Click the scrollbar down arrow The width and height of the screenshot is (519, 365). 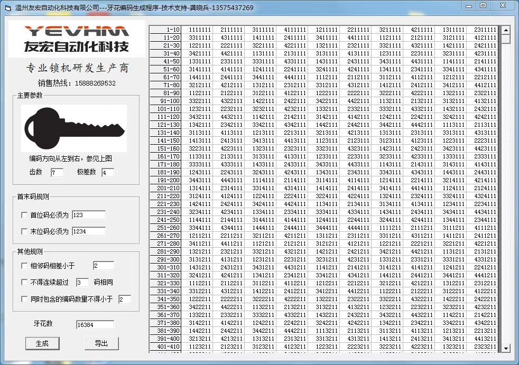tap(505, 349)
